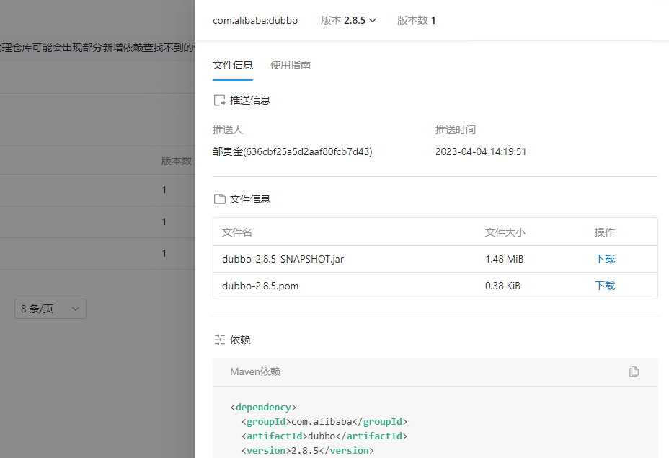Click the Maven依赖 code block header

coord(435,371)
